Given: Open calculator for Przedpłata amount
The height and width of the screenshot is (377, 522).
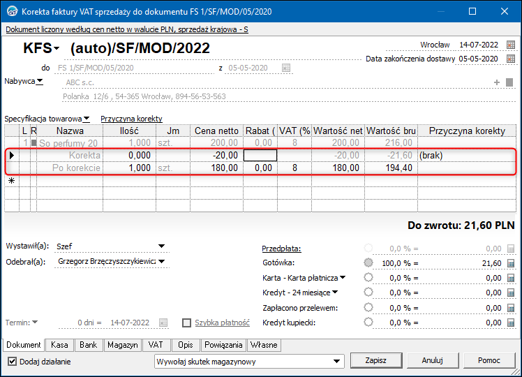Looking at the screenshot, I should (x=511, y=249).
